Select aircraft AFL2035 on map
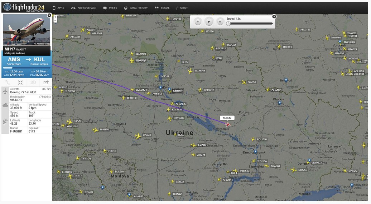The image size is (371, 204). tap(172, 103)
